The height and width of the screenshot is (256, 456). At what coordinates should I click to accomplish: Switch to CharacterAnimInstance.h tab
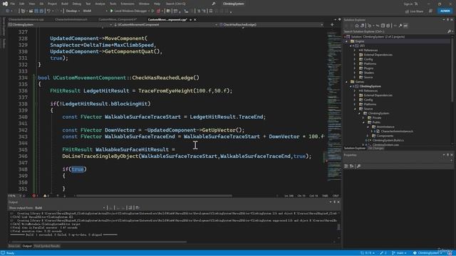tap(71, 19)
